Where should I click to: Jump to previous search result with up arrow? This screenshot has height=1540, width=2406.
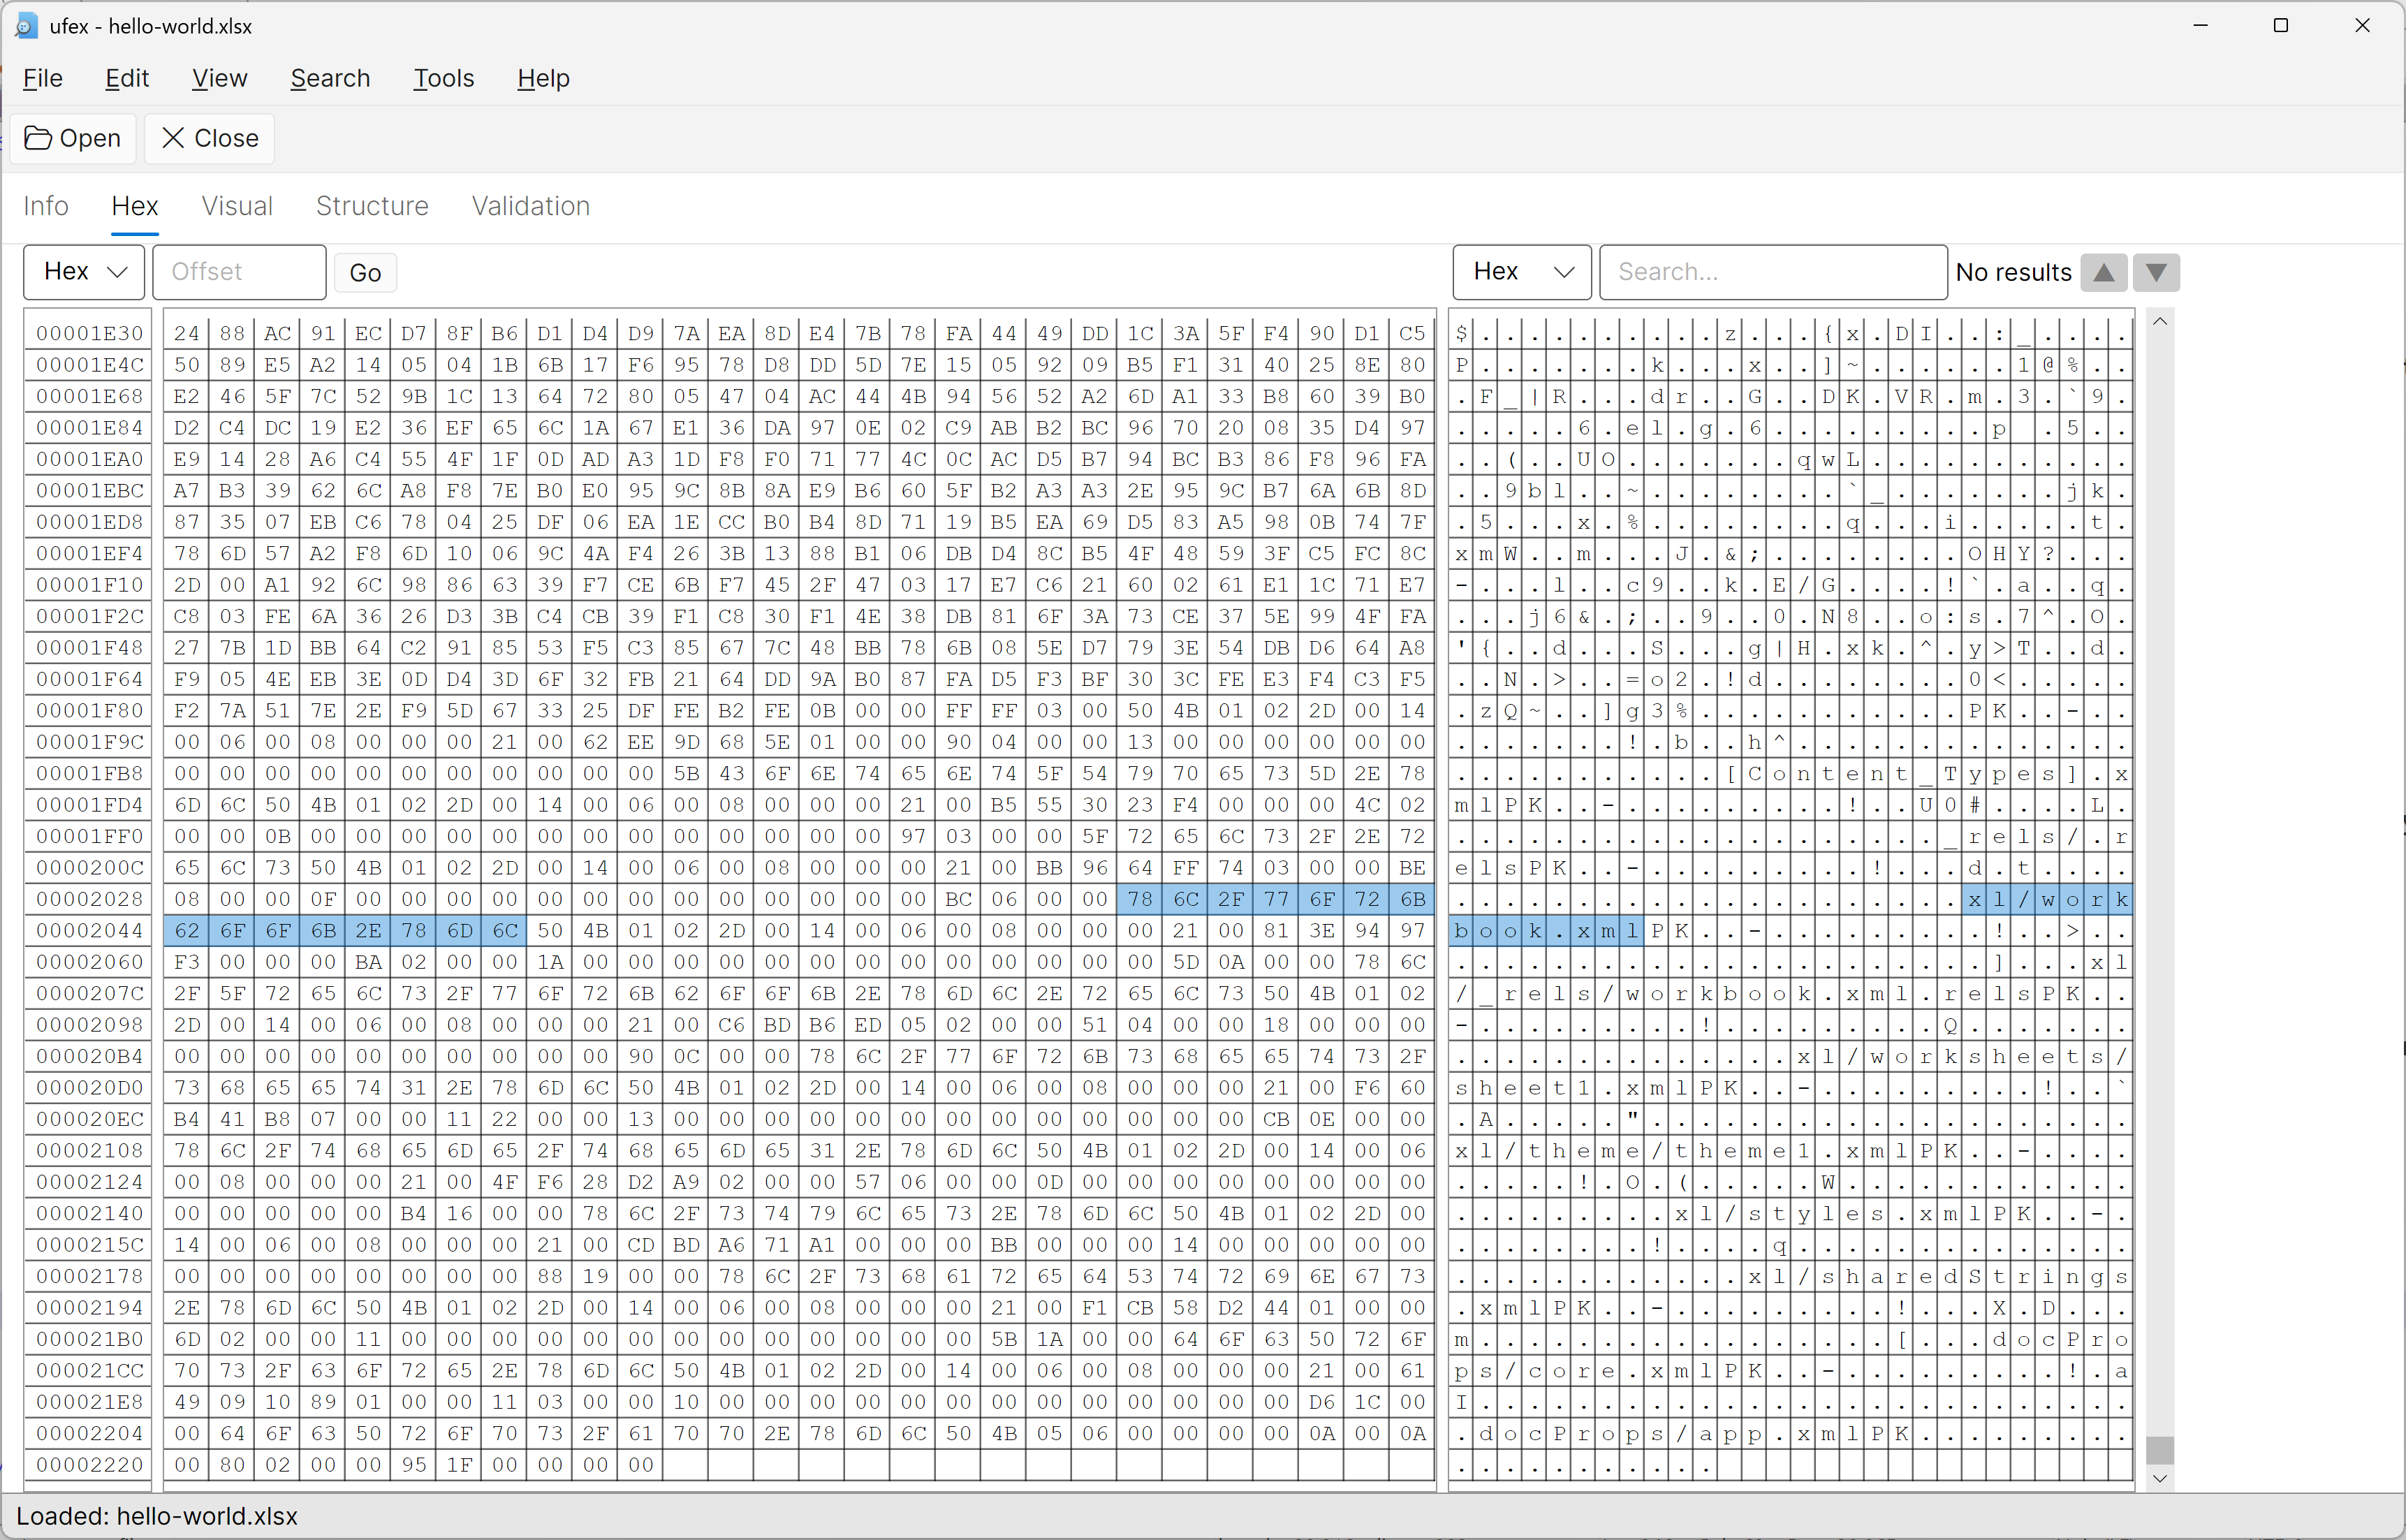point(2103,272)
